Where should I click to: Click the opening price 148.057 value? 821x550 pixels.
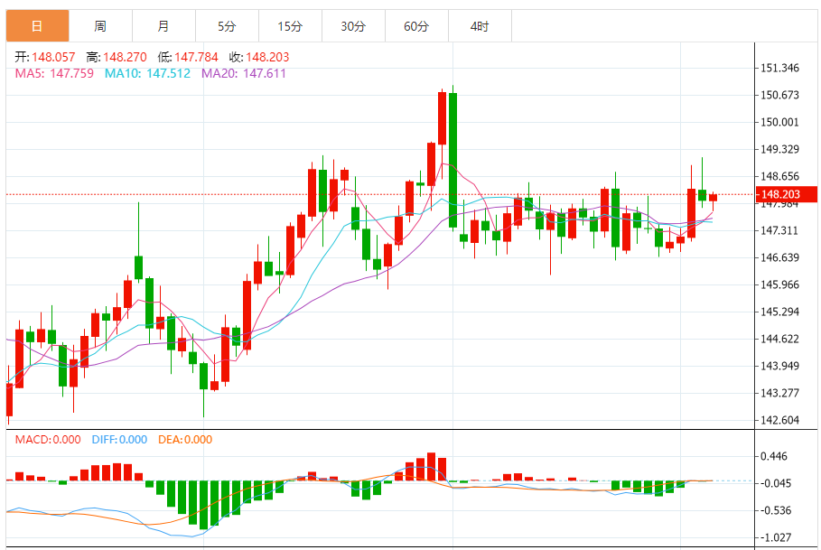pyautogui.click(x=53, y=57)
